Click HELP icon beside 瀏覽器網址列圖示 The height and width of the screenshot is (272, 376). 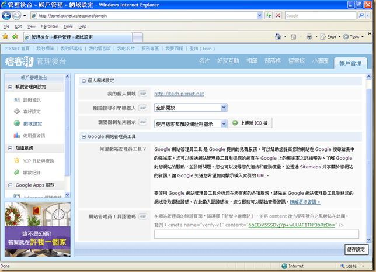pos(142,122)
